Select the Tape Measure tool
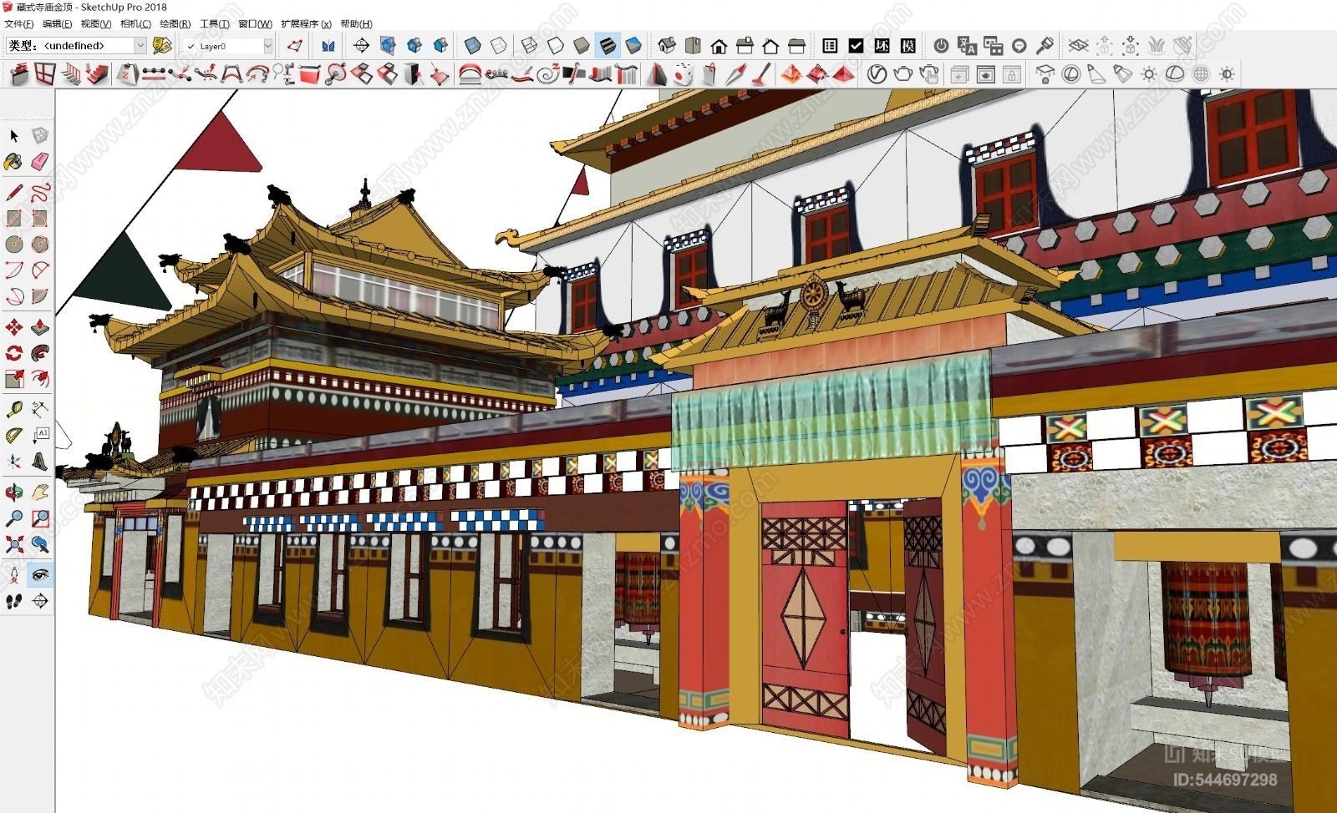This screenshot has height=813, width=1337. coord(14,409)
